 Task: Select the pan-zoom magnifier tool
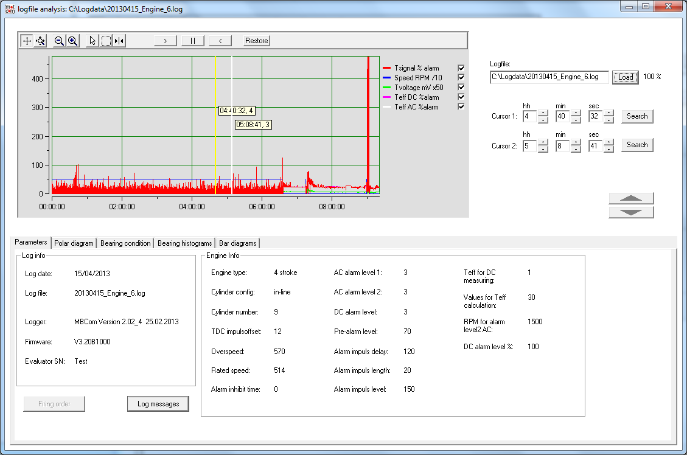40,41
